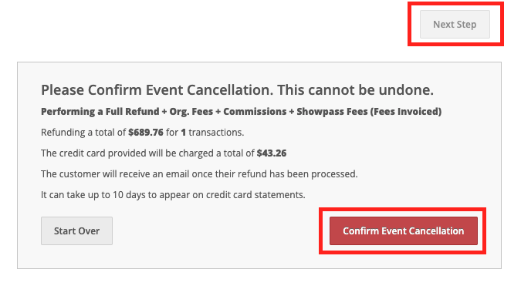Click the customer email notification sentence

click(x=199, y=174)
